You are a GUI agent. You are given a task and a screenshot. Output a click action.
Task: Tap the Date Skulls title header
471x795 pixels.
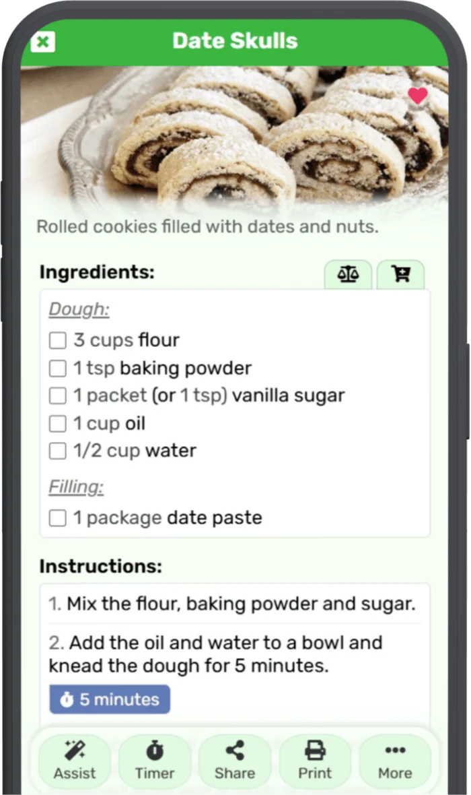point(234,41)
